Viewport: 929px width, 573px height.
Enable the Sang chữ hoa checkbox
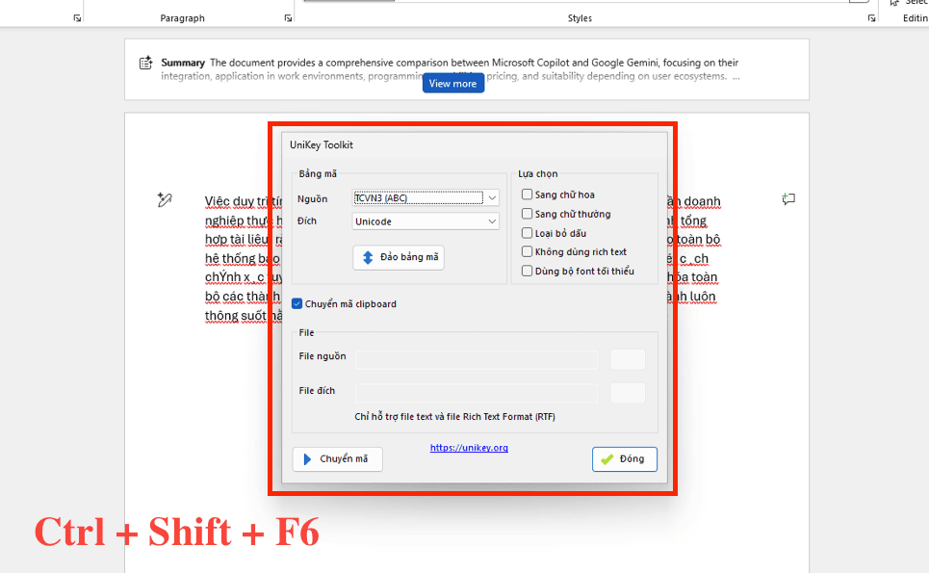coord(527,195)
